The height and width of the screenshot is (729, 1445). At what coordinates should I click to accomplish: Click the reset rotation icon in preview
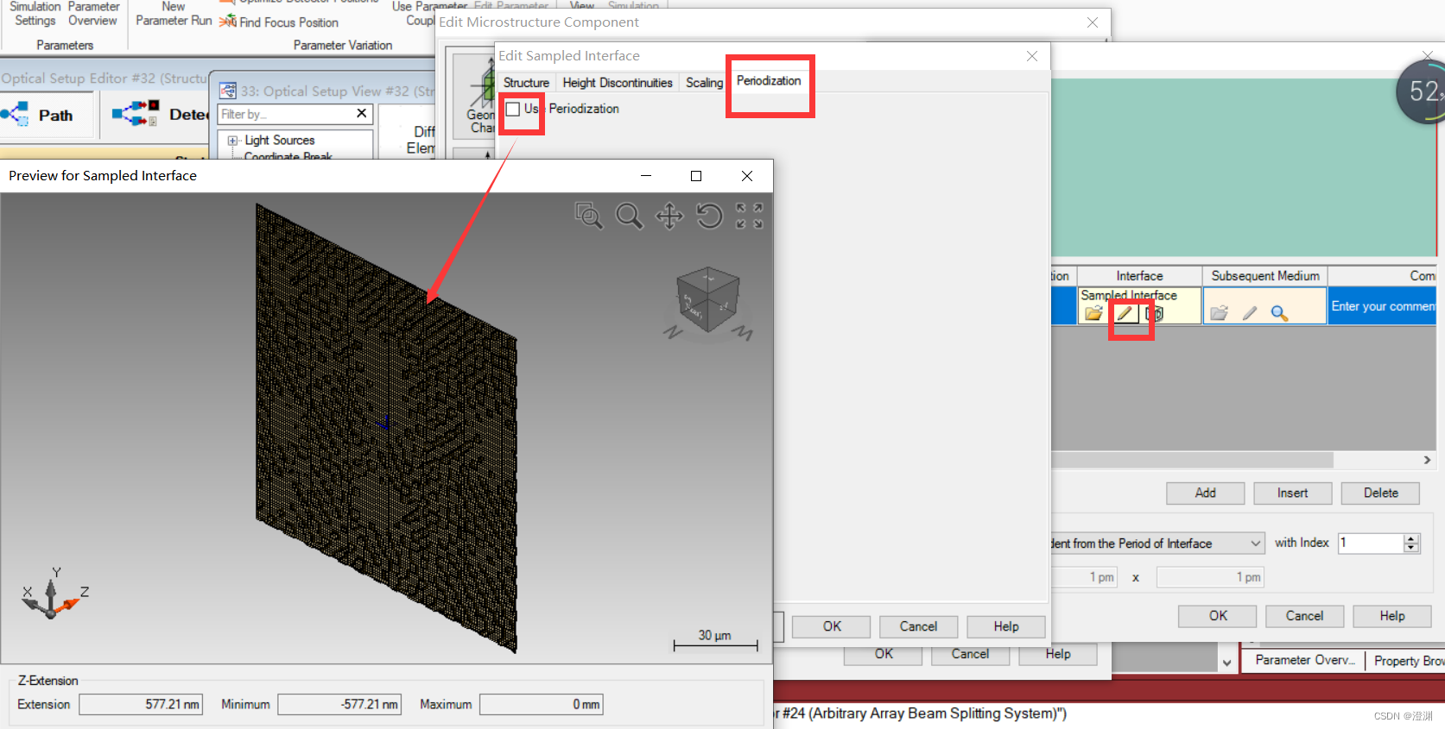pos(709,215)
